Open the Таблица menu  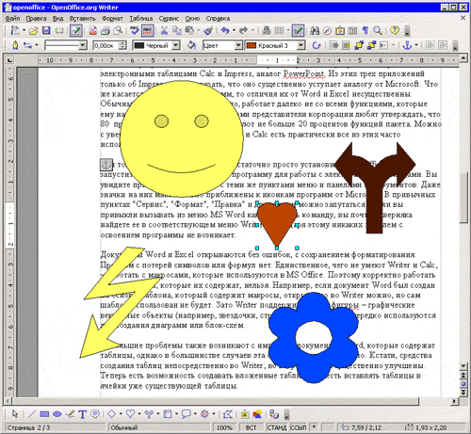coord(141,19)
